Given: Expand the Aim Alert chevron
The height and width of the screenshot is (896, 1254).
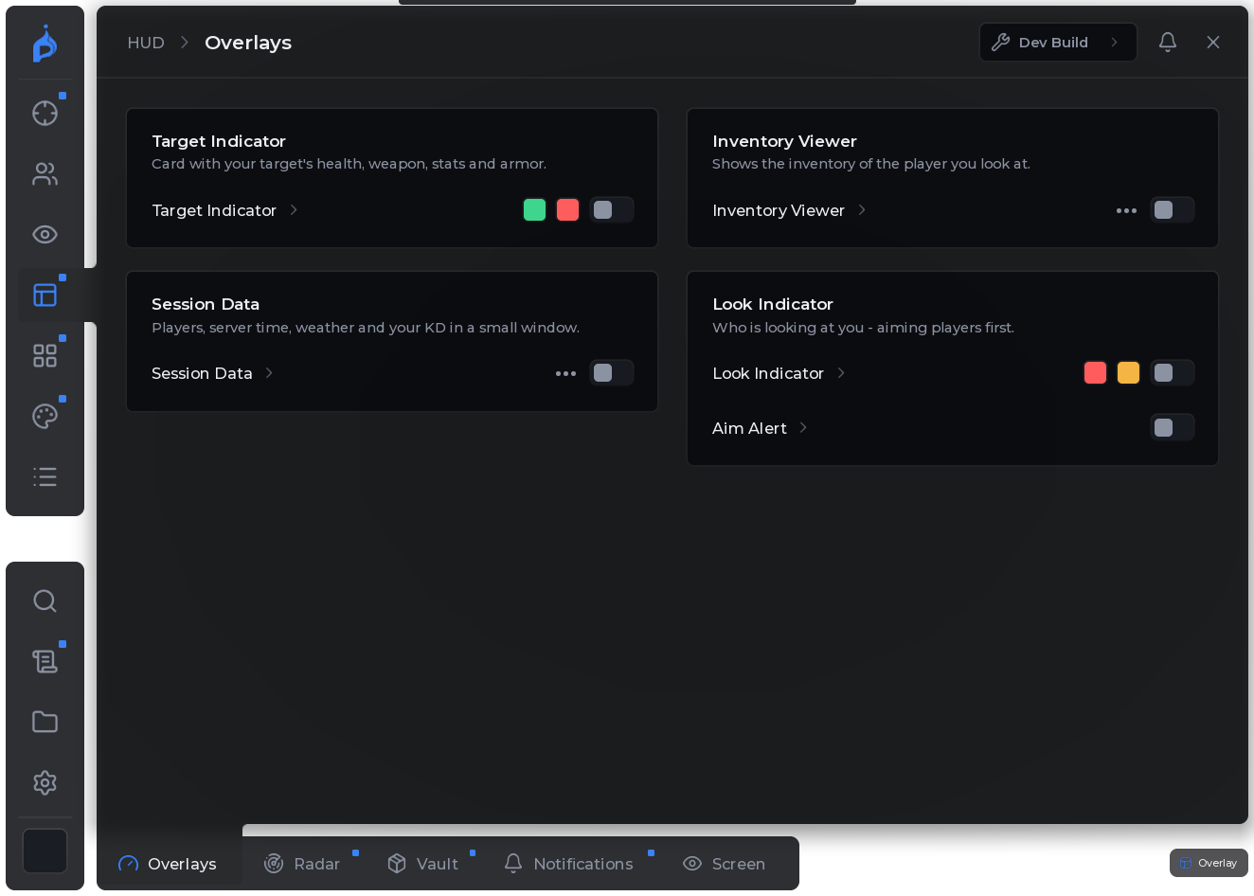Looking at the screenshot, I should coord(803,427).
